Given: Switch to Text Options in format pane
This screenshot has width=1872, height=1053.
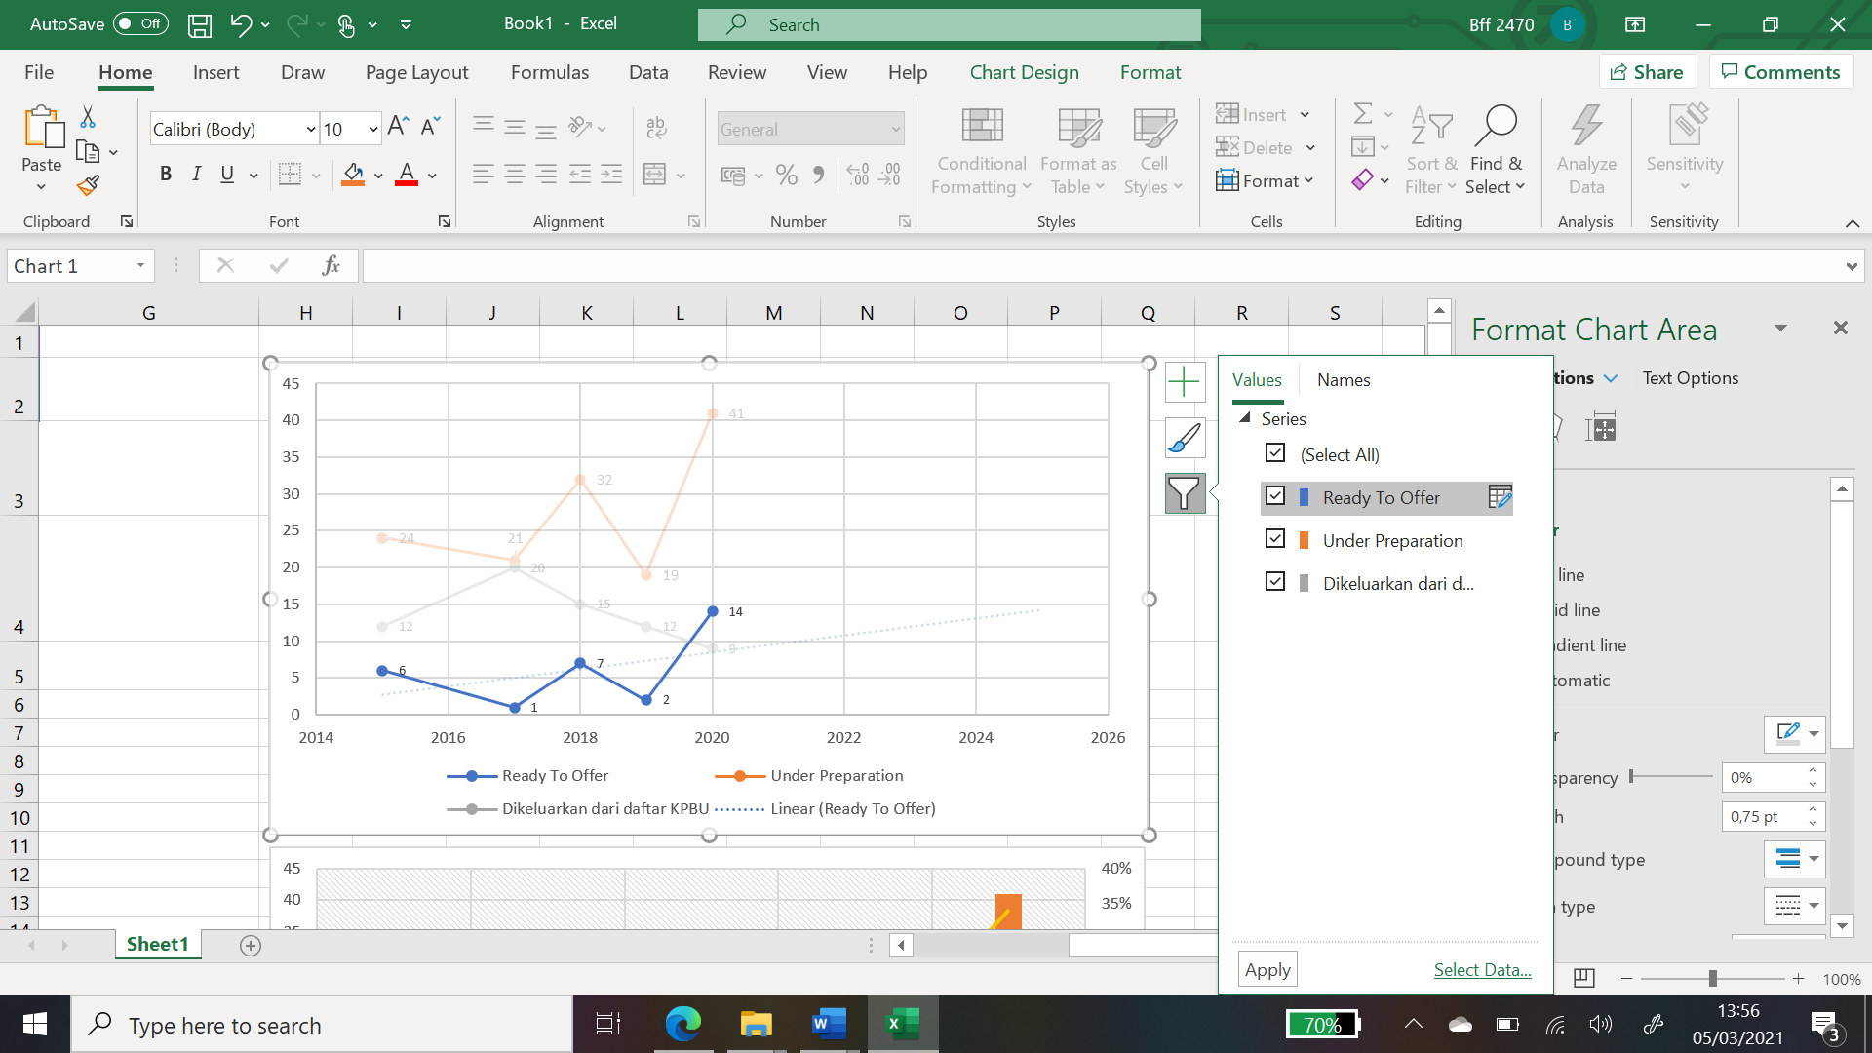Looking at the screenshot, I should click(x=1690, y=378).
